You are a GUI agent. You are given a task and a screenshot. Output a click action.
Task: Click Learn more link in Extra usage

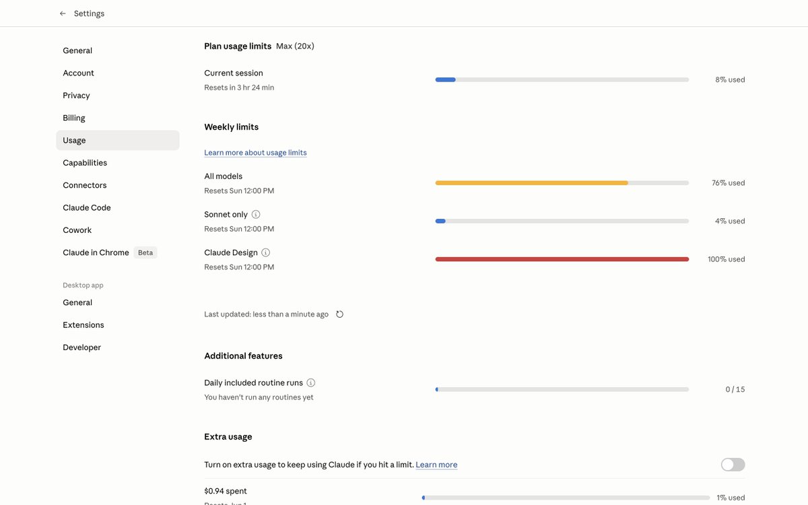[x=436, y=465]
